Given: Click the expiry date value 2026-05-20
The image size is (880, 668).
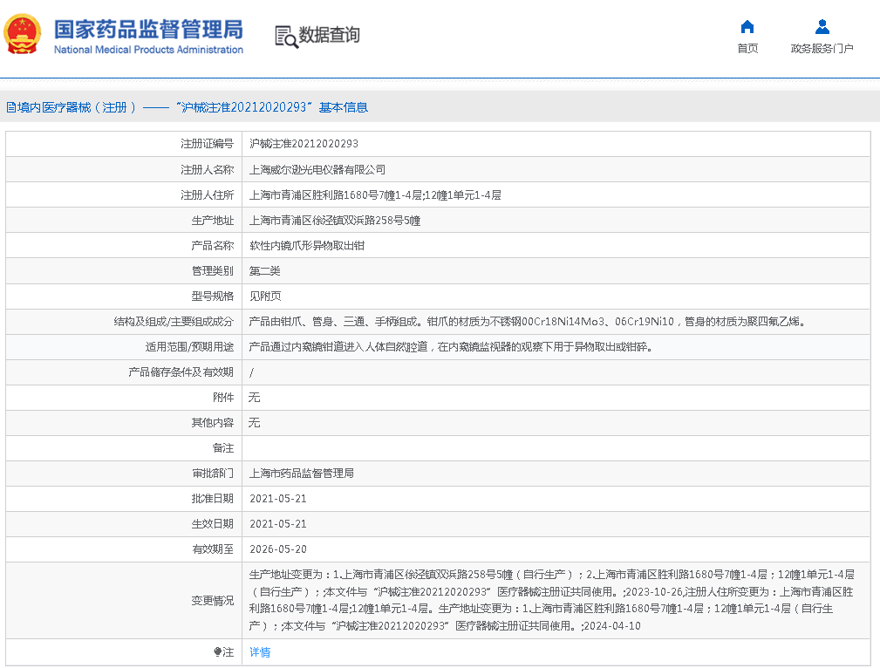Looking at the screenshot, I should [x=277, y=549].
